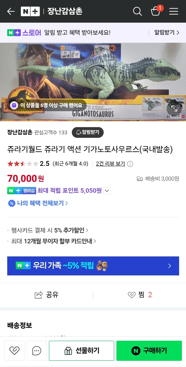Image resolution: width=186 pixels, height=367 pixels.
Task: Click the green 구매하기 button
Action: coord(149,351)
